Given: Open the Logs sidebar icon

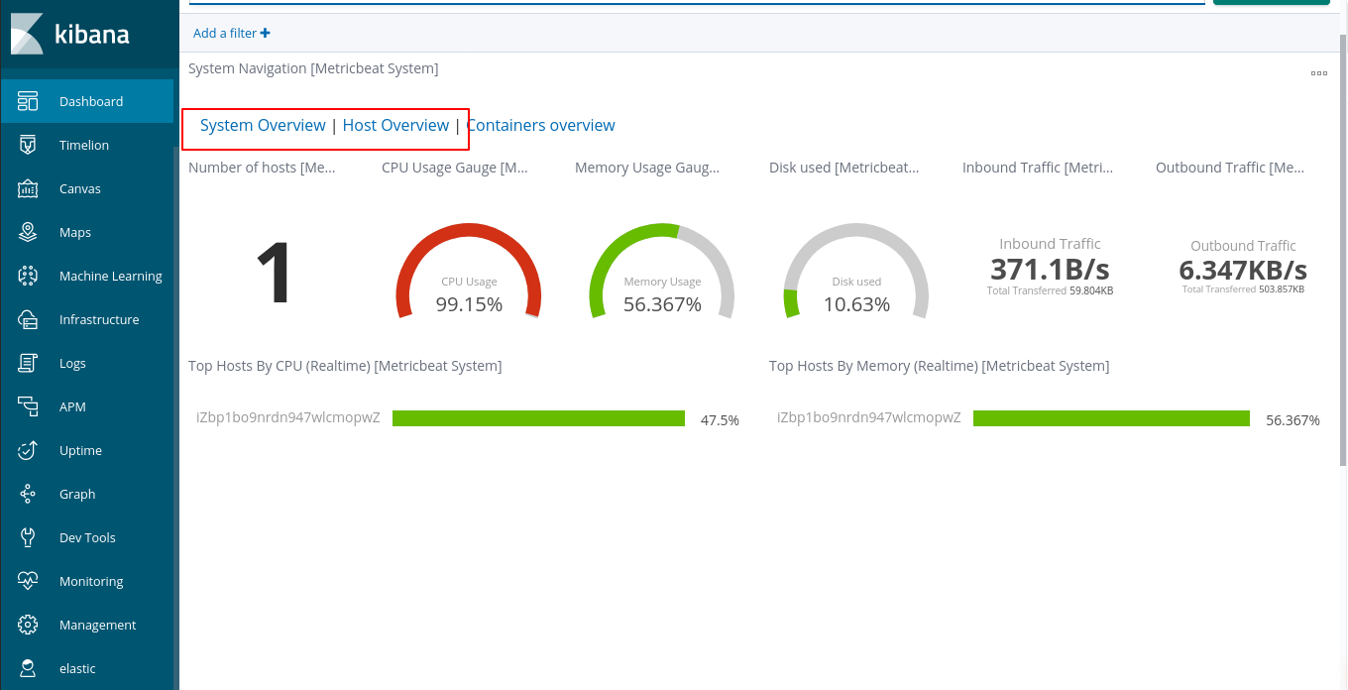Looking at the screenshot, I should (x=28, y=363).
